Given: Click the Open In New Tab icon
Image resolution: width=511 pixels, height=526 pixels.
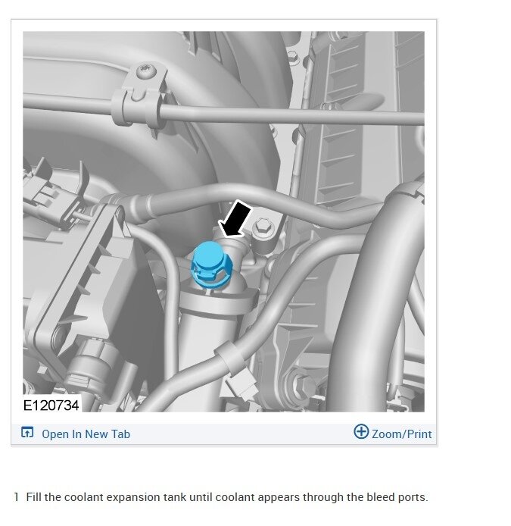Looking at the screenshot, I should (27, 432).
